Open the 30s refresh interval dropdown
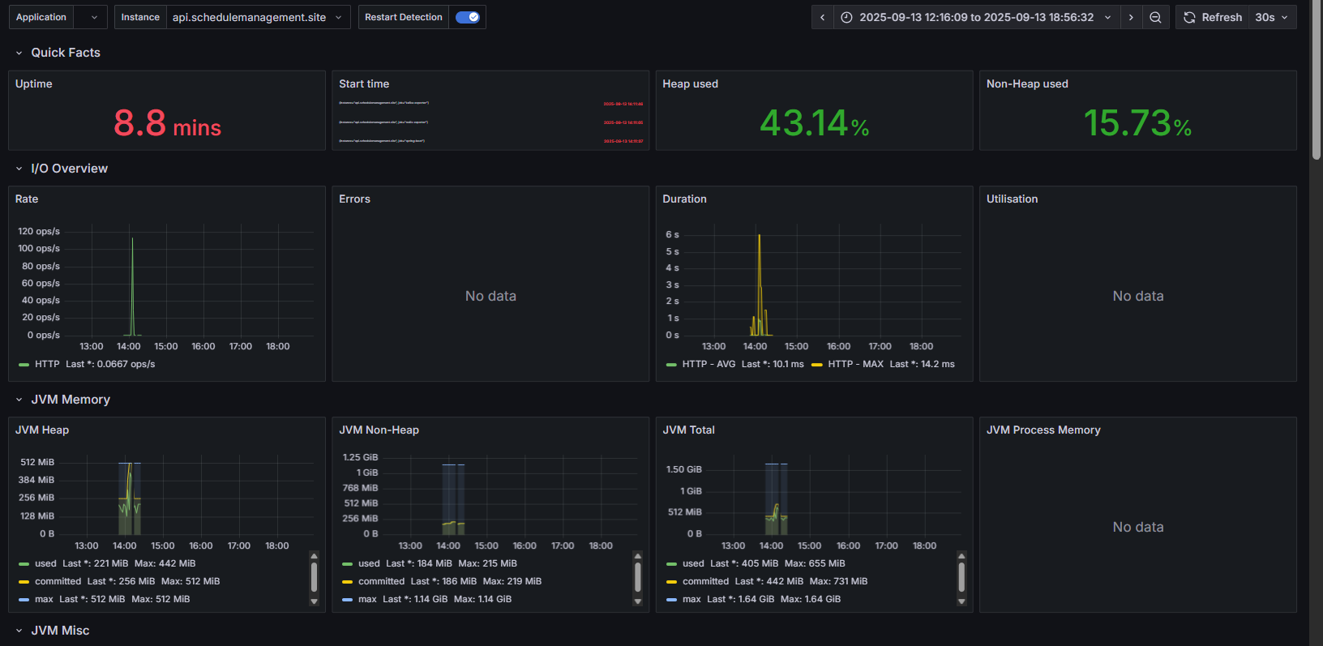 [x=1272, y=17]
